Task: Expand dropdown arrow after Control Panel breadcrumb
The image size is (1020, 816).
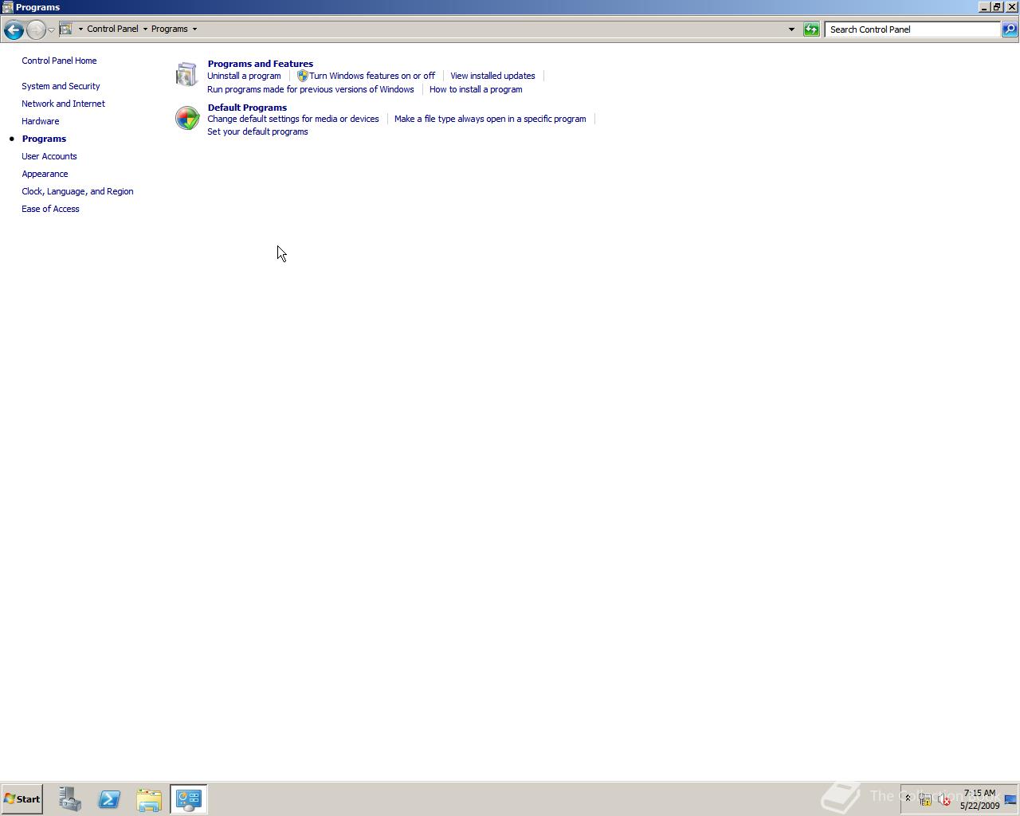Action: 145,29
